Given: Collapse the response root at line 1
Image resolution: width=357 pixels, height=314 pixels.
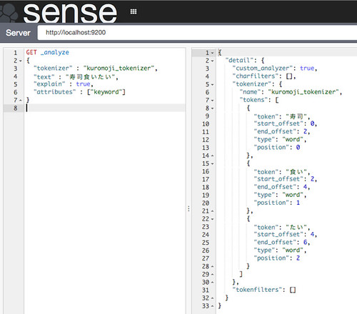Looking at the screenshot, I should tap(213, 53).
